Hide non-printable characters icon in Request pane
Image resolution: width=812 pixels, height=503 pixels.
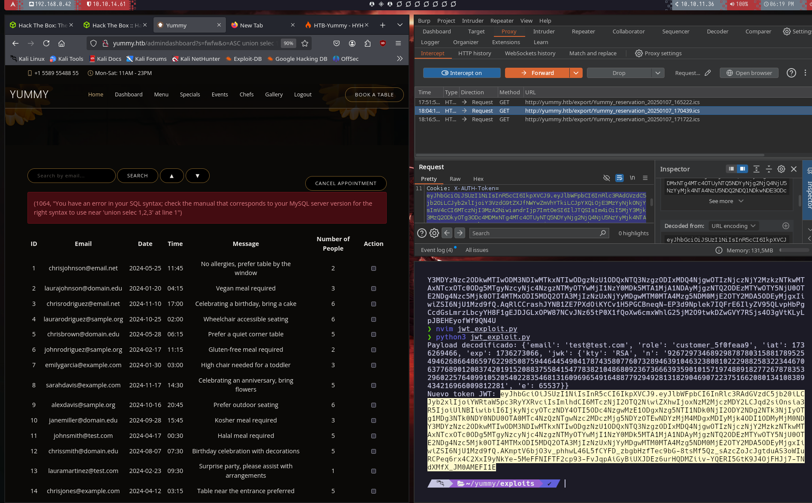click(606, 178)
